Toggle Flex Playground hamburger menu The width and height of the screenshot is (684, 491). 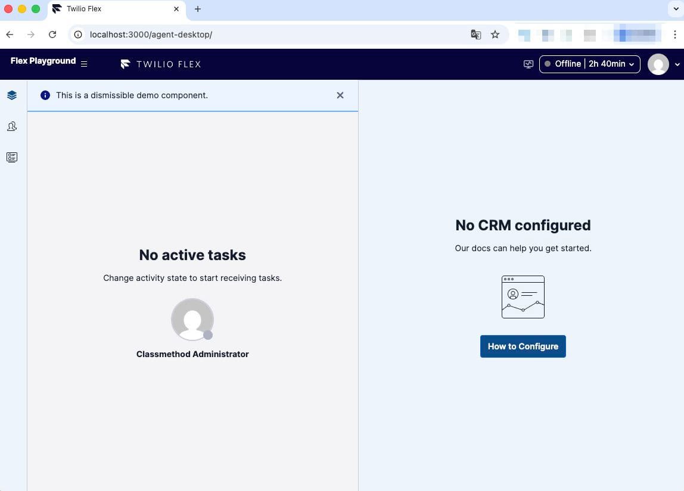(x=84, y=64)
